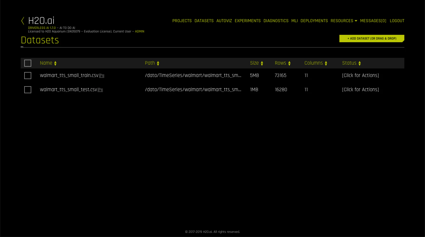This screenshot has width=425, height=237.
Task: Sort datasets by Path using sort arrows
Action: click(x=158, y=63)
